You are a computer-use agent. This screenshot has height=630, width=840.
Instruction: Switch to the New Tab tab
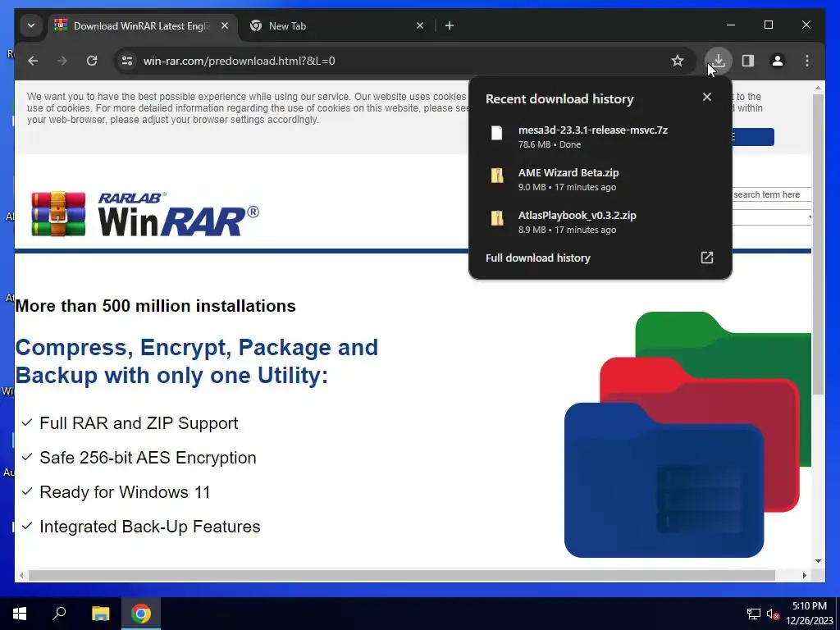[x=337, y=25]
